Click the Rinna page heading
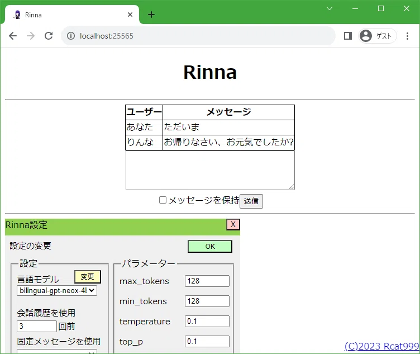420x354 pixels. [x=210, y=72]
